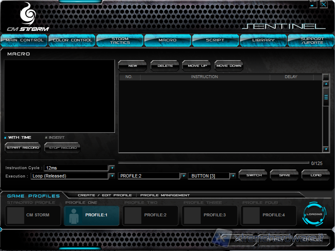Choose the Profile:3 slot image

(192, 215)
